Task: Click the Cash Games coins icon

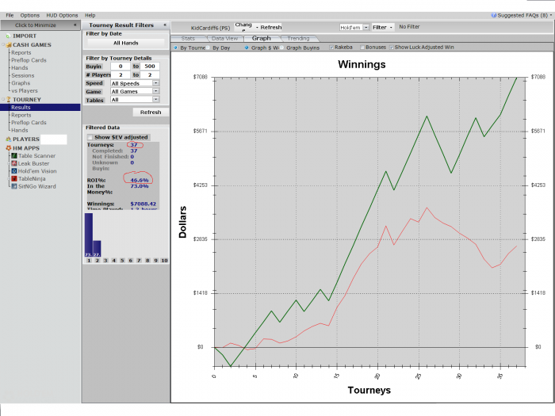Action: (x=9, y=45)
